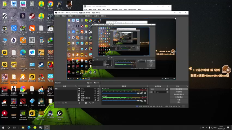Viewport: 232px width, 130px height.
Task: Open the scene transition type dropdown
Action: [x=157, y=89]
